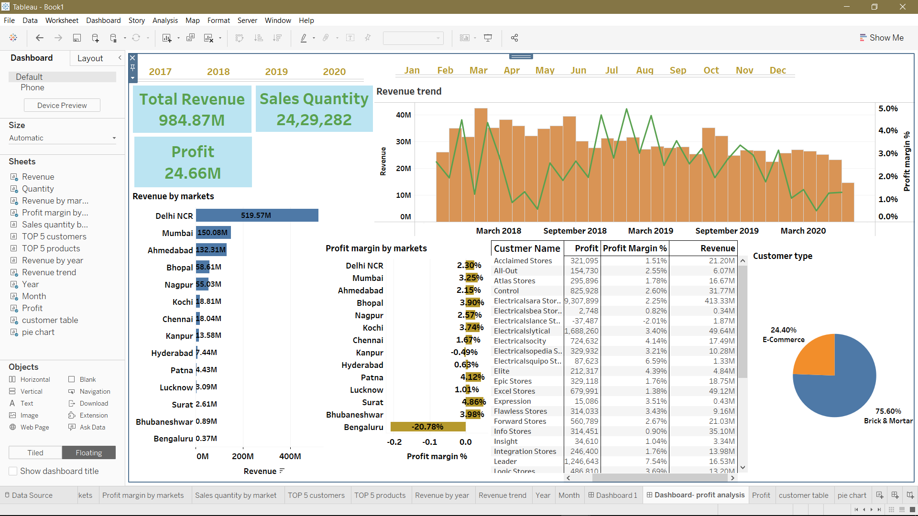The height and width of the screenshot is (516, 918).
Task: Open the Analysis menu
Action: [165, 21]
